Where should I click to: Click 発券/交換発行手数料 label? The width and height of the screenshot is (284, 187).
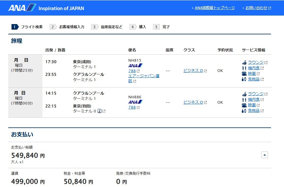133,173
